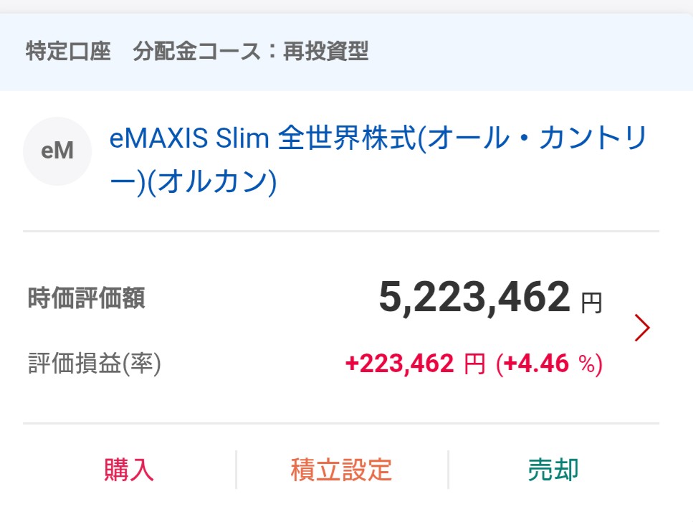Viewport: 693px width, 522px height.
Task: Open 積立設定 settings
Action: [341, 470]
